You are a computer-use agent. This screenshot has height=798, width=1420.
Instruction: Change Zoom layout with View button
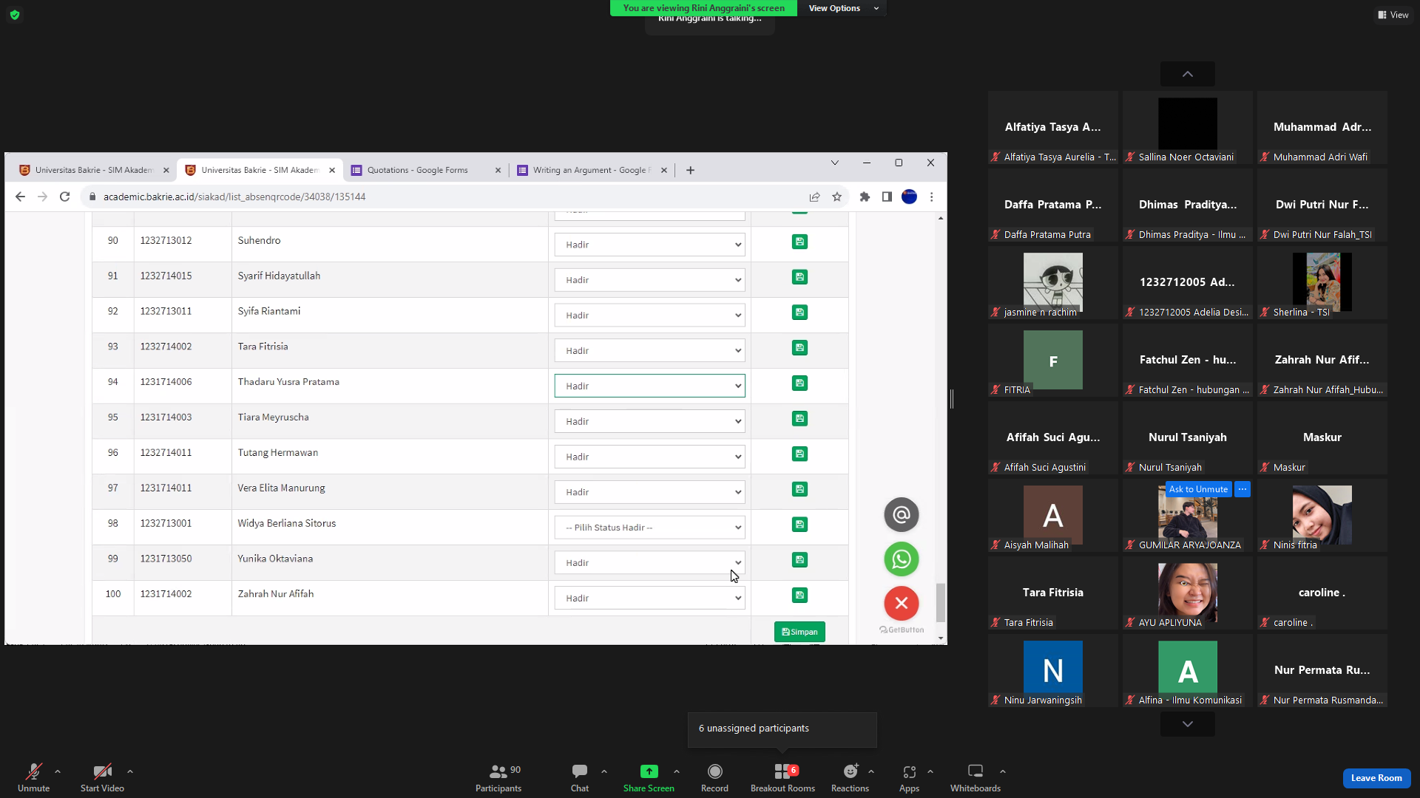(1393, 15)
